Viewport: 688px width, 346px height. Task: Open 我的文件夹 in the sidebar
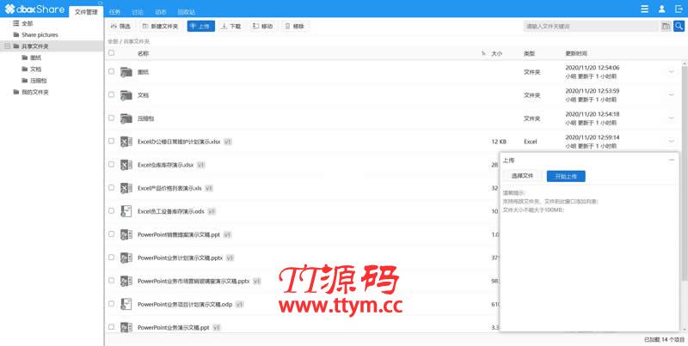point(35,93)
